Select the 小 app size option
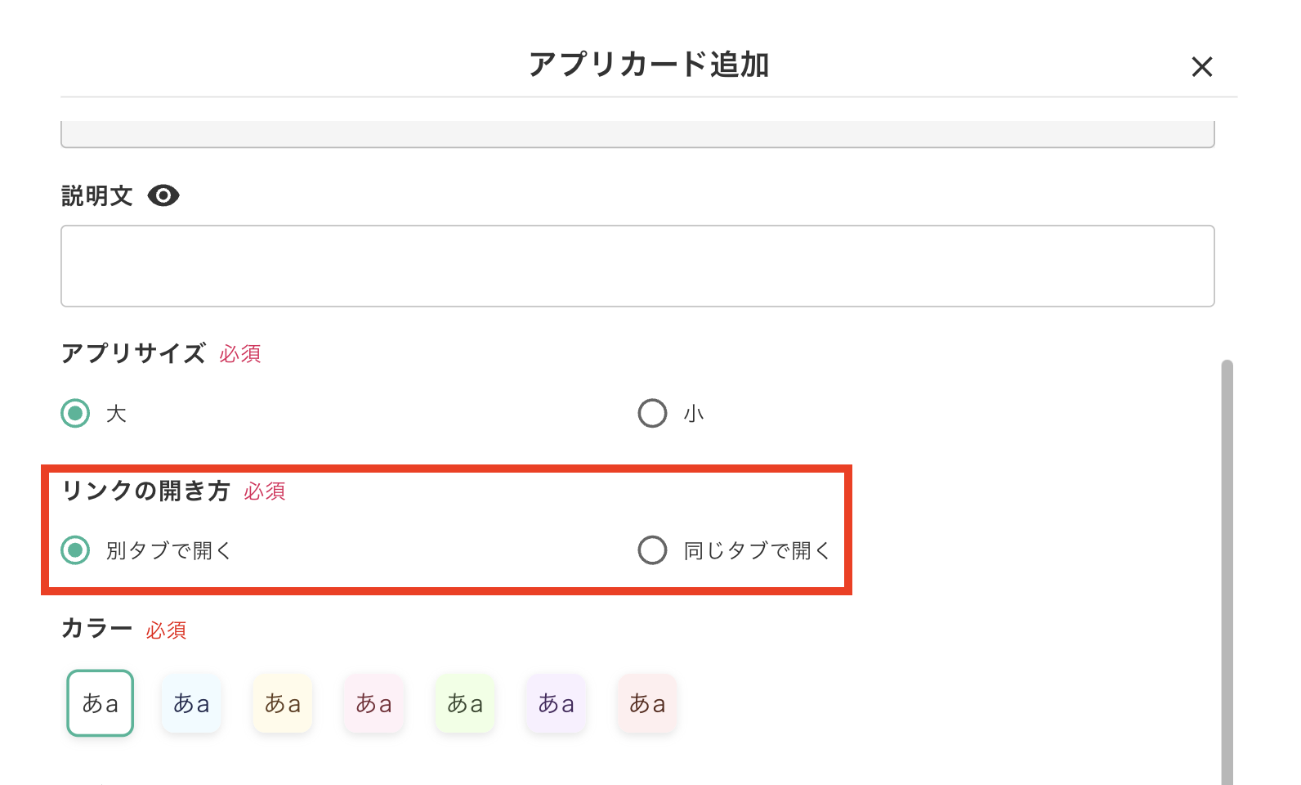The width and height of the screenshot is (1301, 785). point(652,414)
